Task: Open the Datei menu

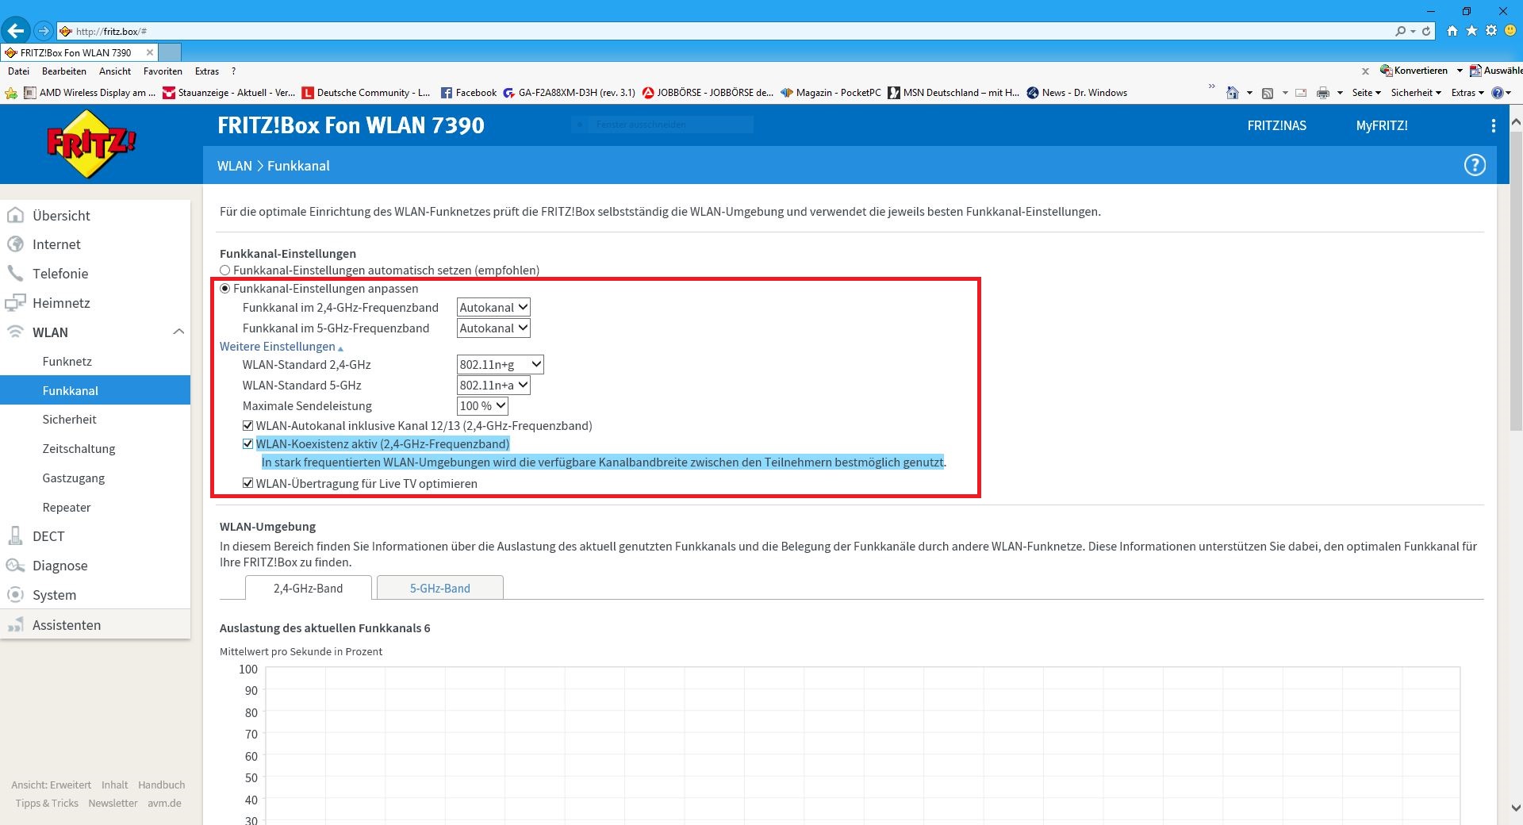Action: pos(18,71)
